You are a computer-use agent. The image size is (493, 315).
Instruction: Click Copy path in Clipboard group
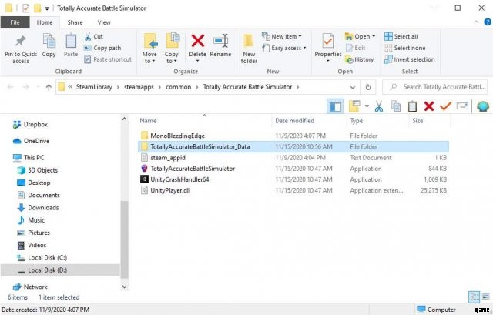(106, 48)
